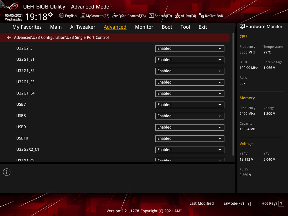
Task: Click the AURA light icon
Action: (177, 16)
